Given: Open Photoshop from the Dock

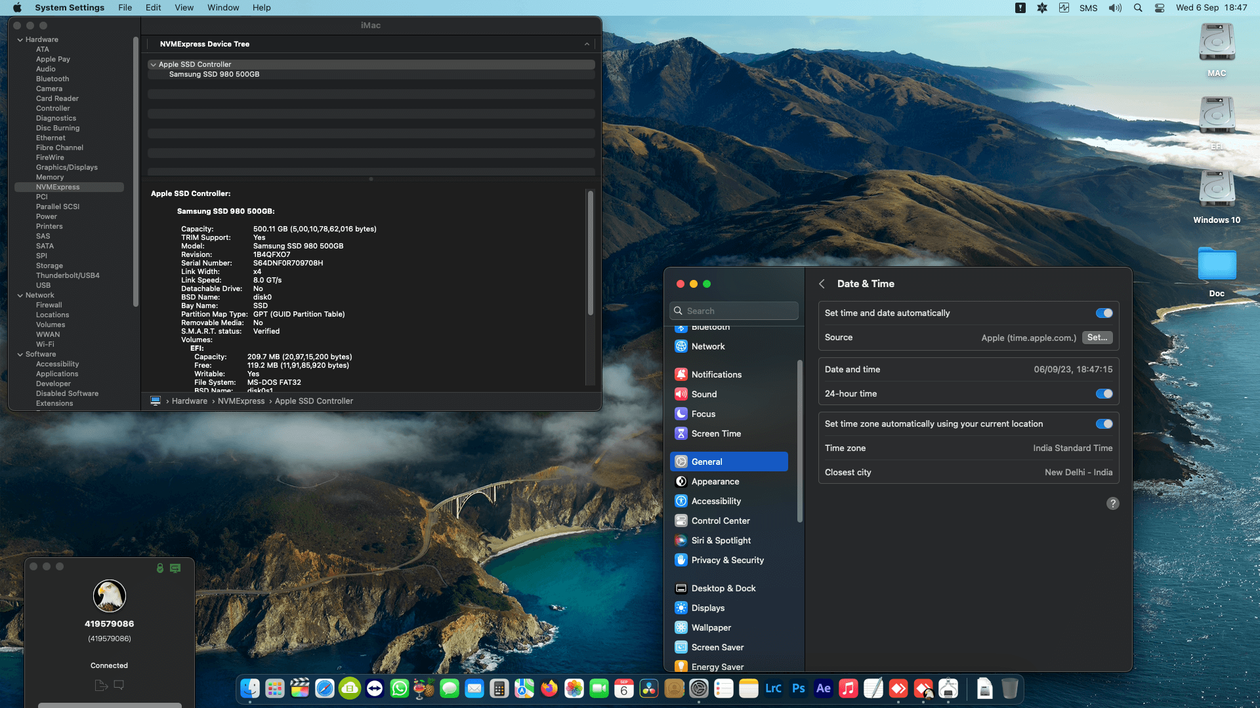Looking at the screenshot, I should pos(798,688).
